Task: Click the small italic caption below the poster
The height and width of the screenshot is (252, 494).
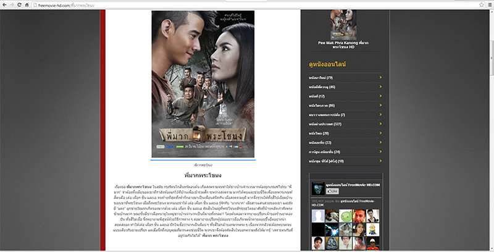Action: tap(203, 165)
